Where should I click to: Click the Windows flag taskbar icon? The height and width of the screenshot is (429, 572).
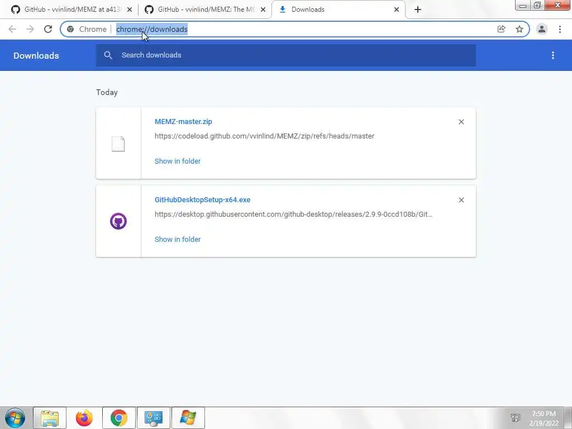tap(188, 418)
